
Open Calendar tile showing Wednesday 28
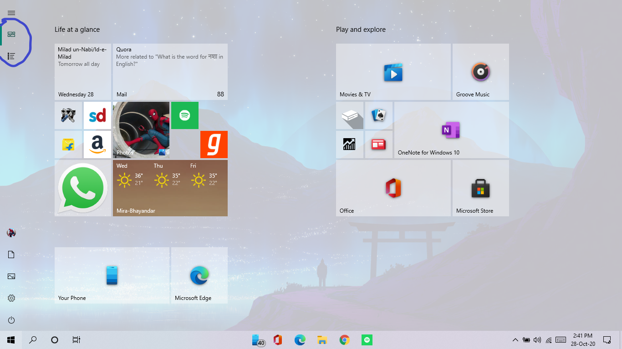tap(83, 72)
